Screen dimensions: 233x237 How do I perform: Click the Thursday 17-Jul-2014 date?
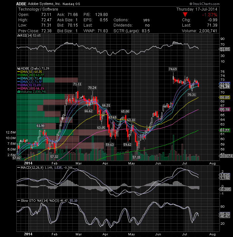coord(197,9)
